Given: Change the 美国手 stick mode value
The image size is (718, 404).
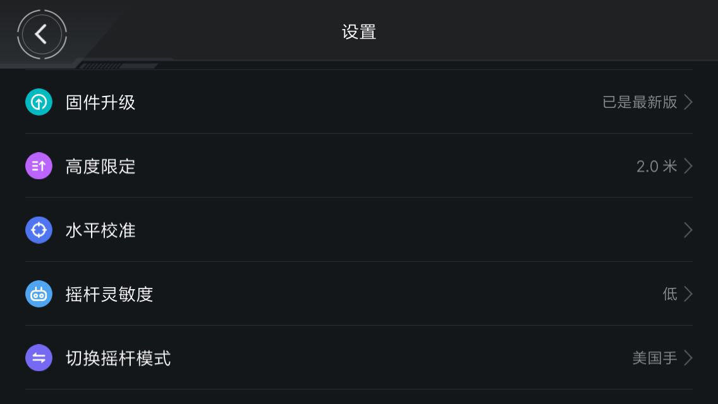Looking at the screenshot, I should pos(654,358).
